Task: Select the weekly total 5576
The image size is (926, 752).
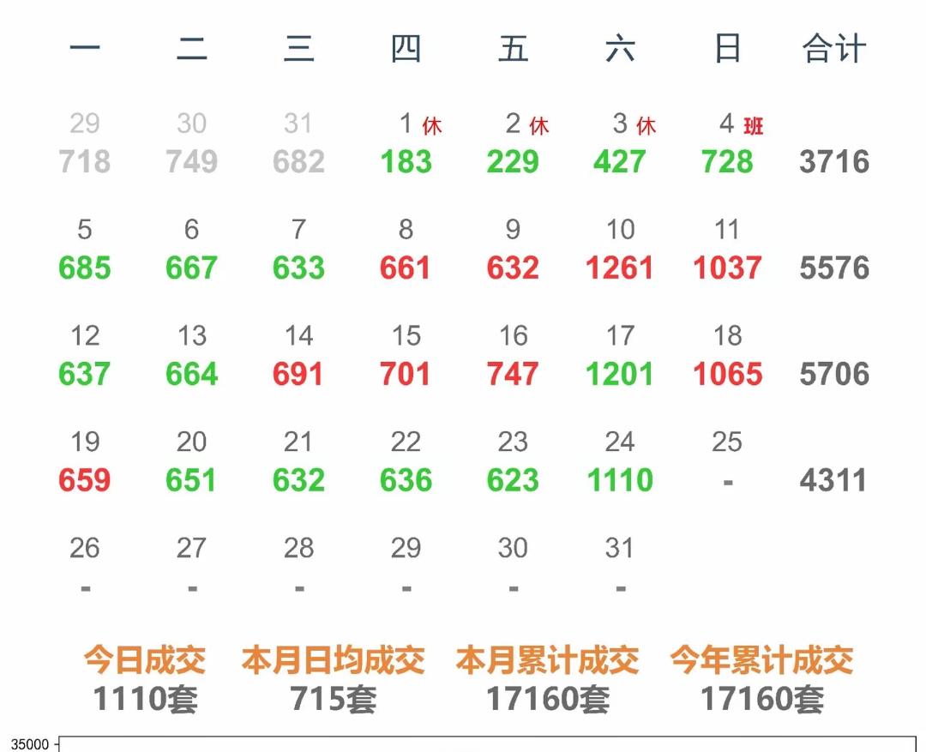Action: (834, 268)
